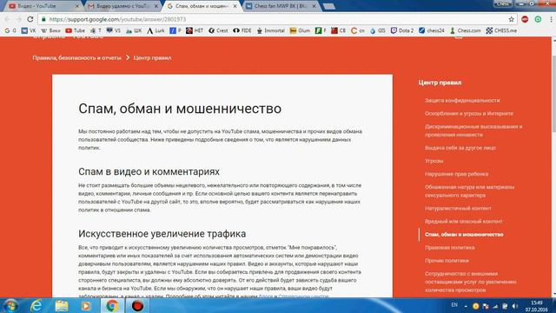Open Натуралистичный контент sidebar link
556x313 pixels.
(458, 209)
